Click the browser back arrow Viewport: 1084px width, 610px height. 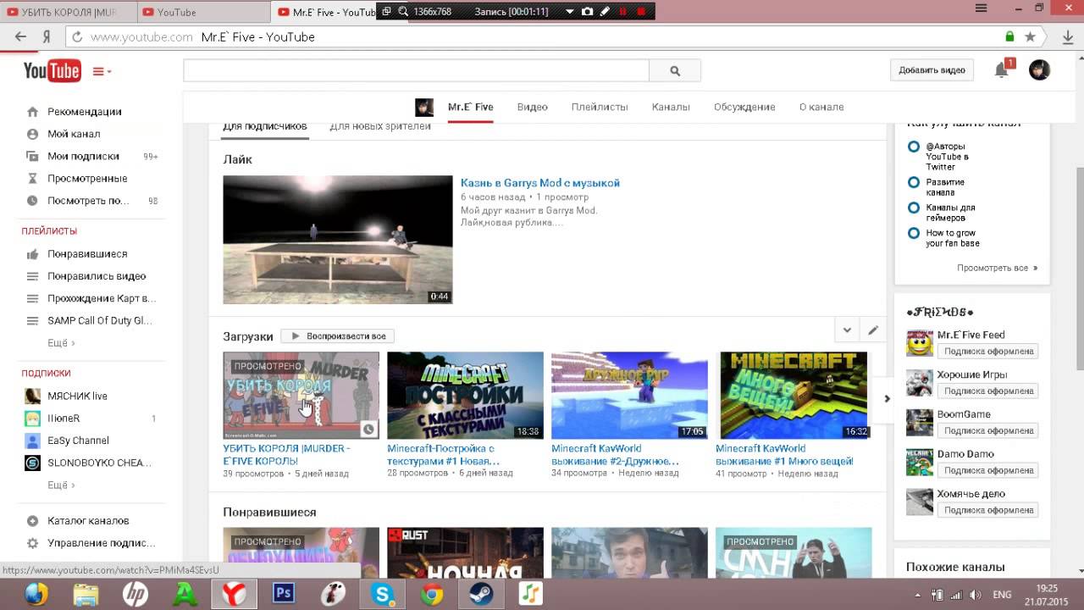coord(20,37)
